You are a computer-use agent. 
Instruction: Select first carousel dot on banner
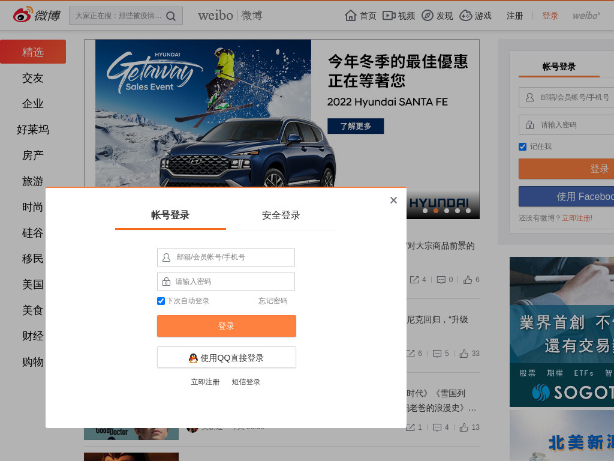(425, 211)
